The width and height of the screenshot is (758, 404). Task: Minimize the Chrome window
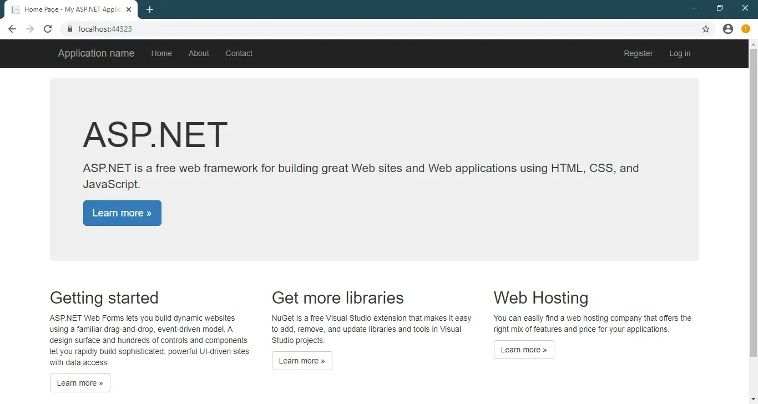[694, 8]
